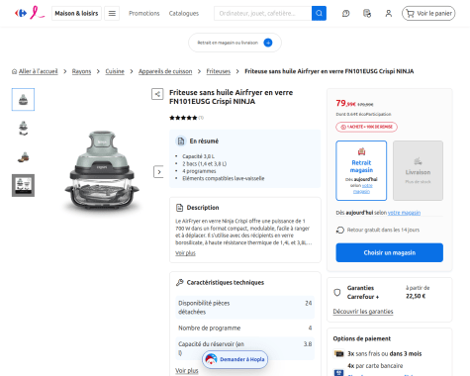Click the blue search magnifier button

[319, 13]
